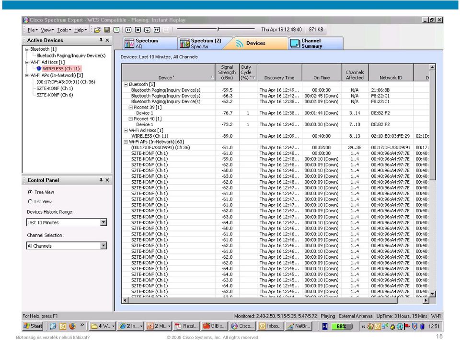Collapse the Piconet 40 [1] group
This screenshot has height=340, width=460.
point(130,119)
